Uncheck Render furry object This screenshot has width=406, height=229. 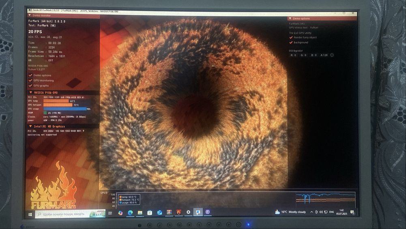tap(291, 37)
